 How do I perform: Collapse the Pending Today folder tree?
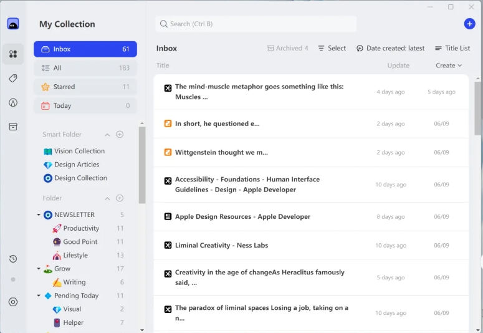click(x=39, y=296)
